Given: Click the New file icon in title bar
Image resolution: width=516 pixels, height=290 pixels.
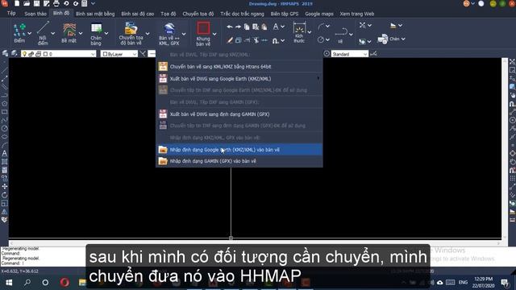Looking at the screenshot, I should tap(17, 3).
